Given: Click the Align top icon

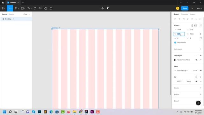Looking at the screenshot, I should click(x=188, y=19).
